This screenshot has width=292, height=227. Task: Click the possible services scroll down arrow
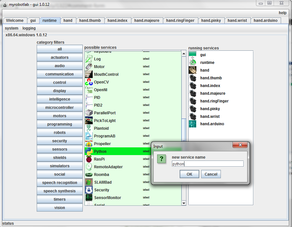[184, 203]
